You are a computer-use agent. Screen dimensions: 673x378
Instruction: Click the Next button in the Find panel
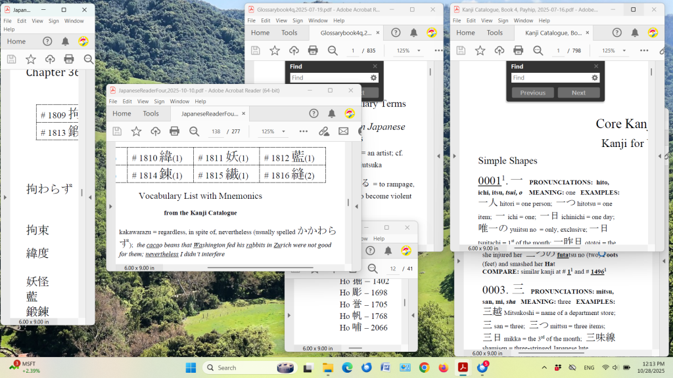pos(578,93)
